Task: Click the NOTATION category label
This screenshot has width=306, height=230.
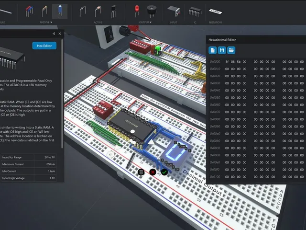Action: pyautogui.click(x=215, y=23)
